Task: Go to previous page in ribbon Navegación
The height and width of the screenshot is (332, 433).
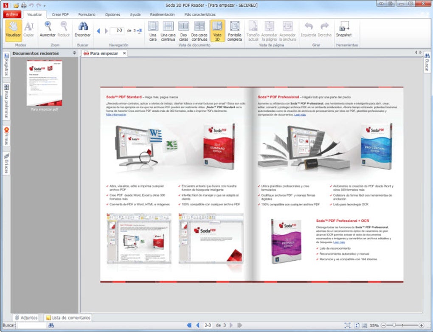Action: [x=98, y=31]
